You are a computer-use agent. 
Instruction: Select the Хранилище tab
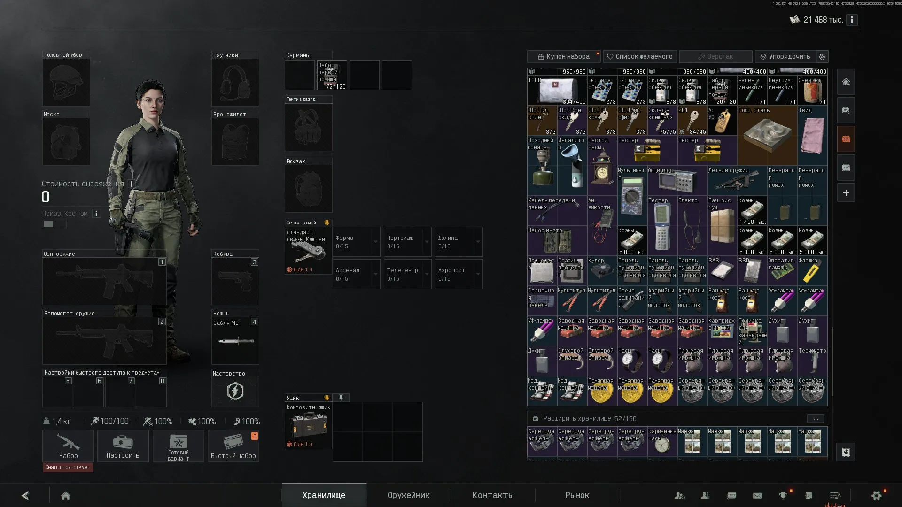click(x=324, y=495)
